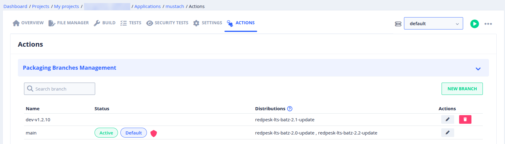Delete the dev-v1.2.10 branch

(465, 119)
